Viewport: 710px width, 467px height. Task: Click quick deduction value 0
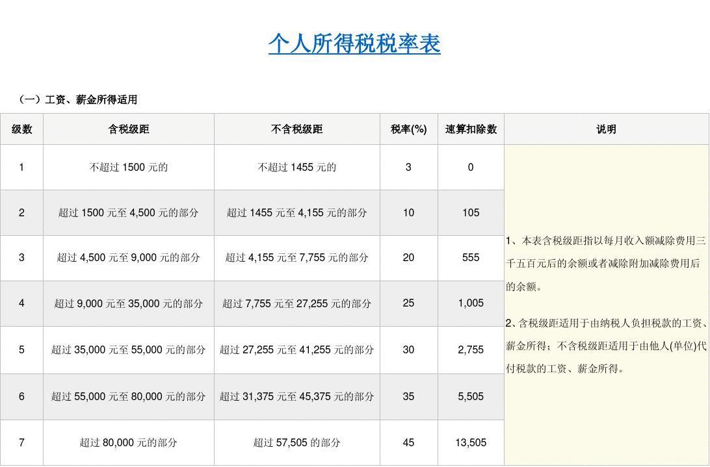coord(471,168)
